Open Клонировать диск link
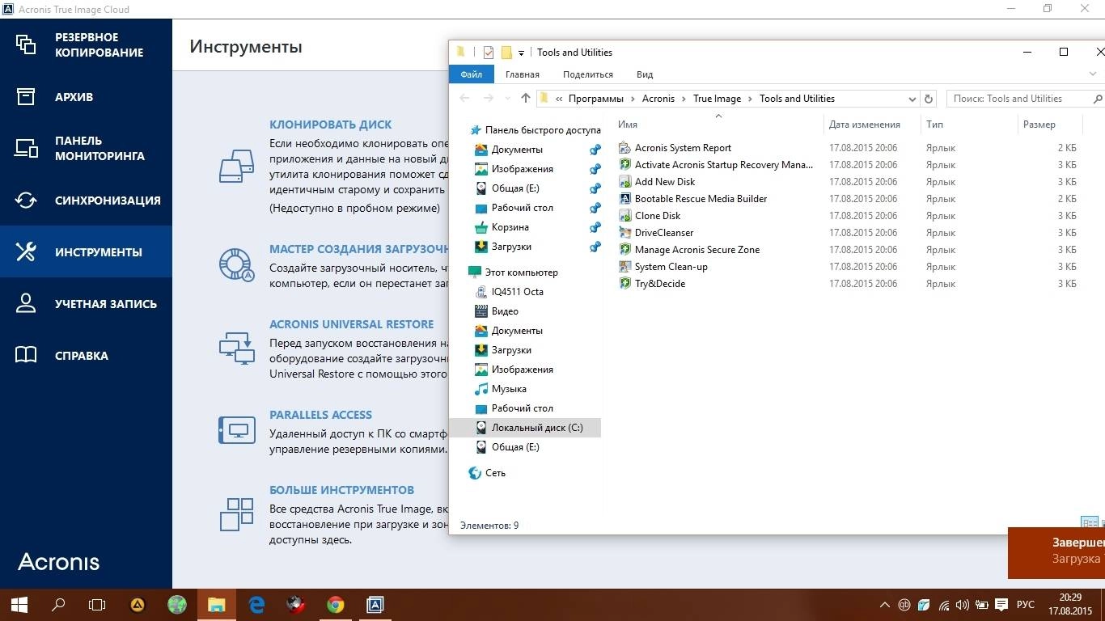The width and height of the screenshot is (1105, 621). coord(330,125)
